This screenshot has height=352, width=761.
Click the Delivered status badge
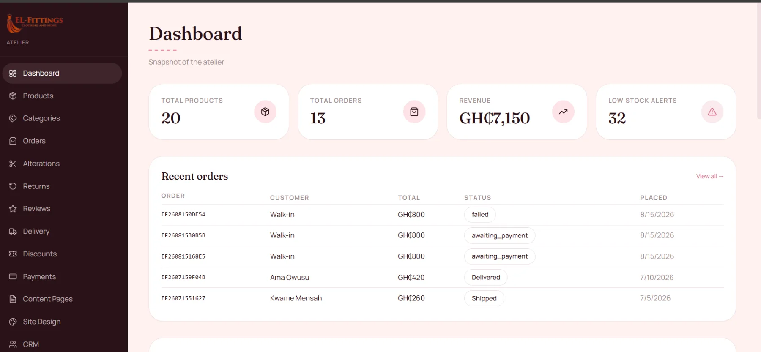(486, 277)
